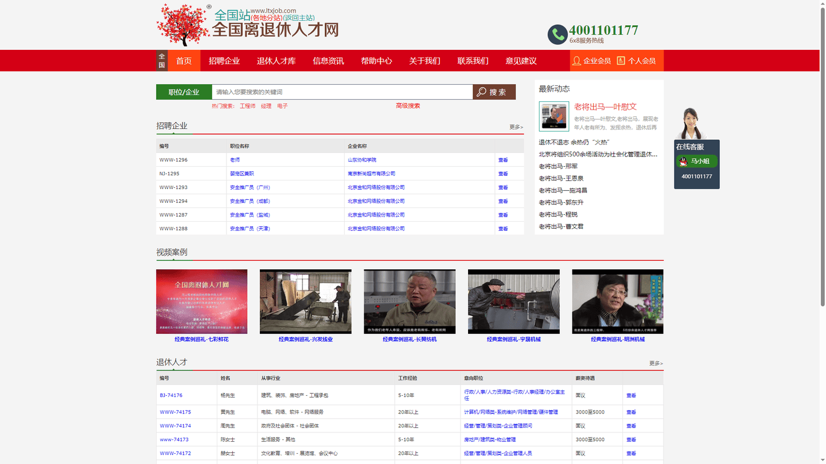Open news 北京将组织500余场活动
This screenshot has height=464, width=826.
pyautogui.click(x=598, y=154)
